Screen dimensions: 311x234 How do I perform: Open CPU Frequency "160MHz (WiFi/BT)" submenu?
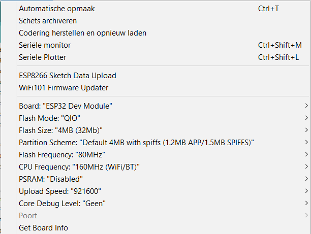pos(79,167)
